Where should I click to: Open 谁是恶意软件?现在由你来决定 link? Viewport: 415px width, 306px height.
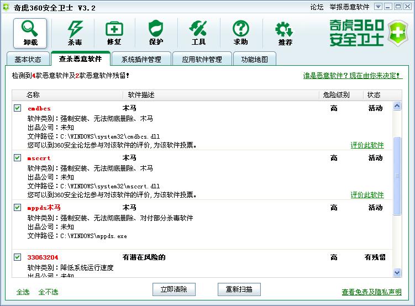pyautogui.click(x=353, y=76)
